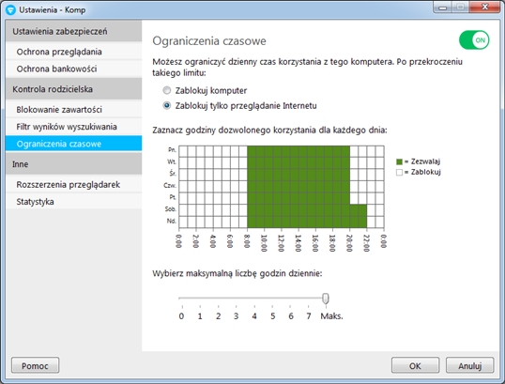This screenshot has width=505, height=384.
Task: Click the Anuluj button
Action: (470, 365)
